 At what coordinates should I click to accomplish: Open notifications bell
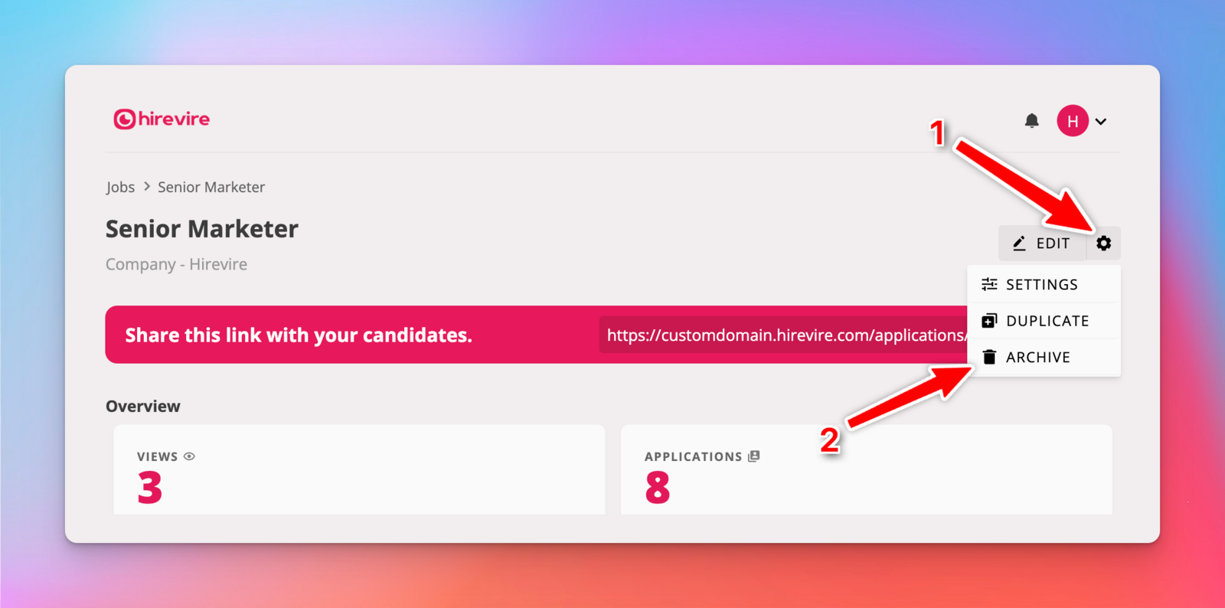[1032, 121]
